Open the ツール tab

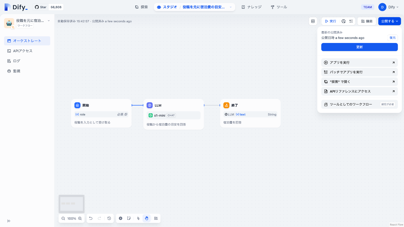click(279, 7)
